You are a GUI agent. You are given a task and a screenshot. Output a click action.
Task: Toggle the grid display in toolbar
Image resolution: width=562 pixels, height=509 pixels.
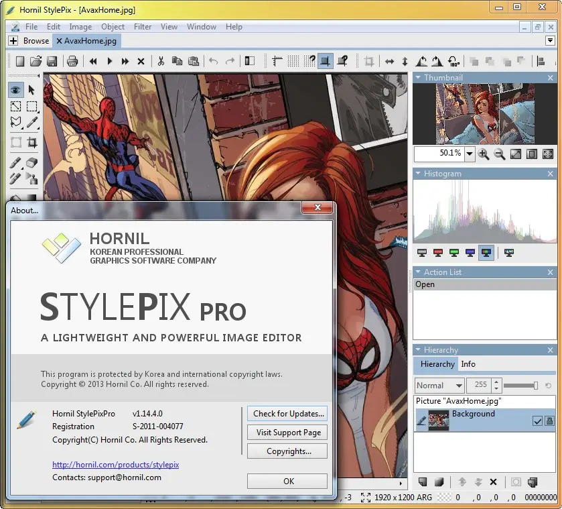click(293, 62)
